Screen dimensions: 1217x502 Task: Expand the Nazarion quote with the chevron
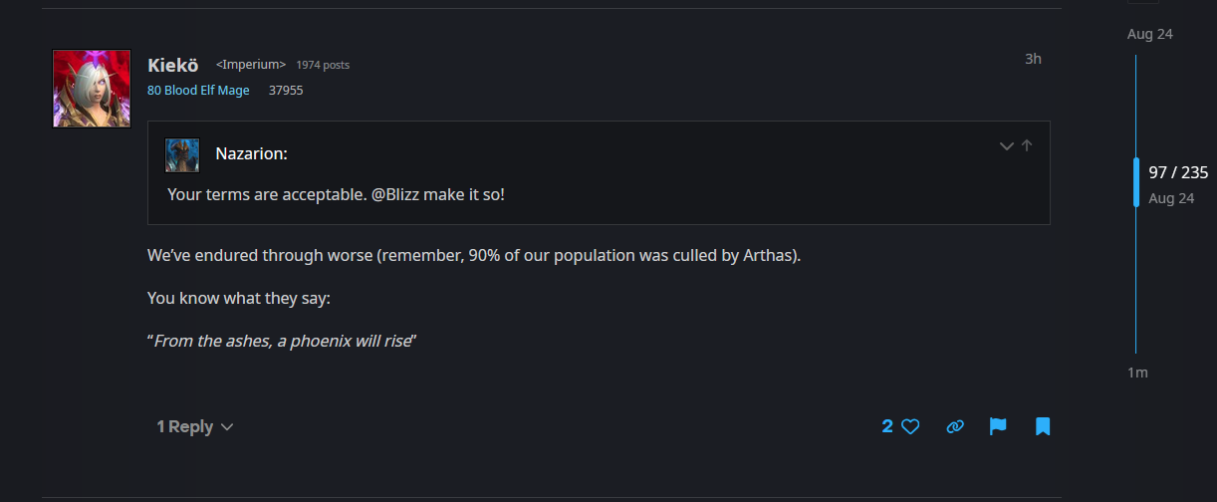coord(1006,145)
